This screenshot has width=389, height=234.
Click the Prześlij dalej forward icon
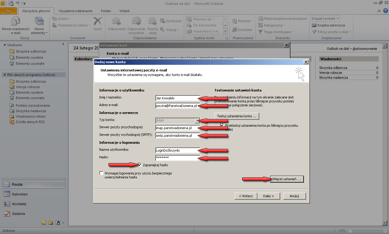tap(153, 25)
